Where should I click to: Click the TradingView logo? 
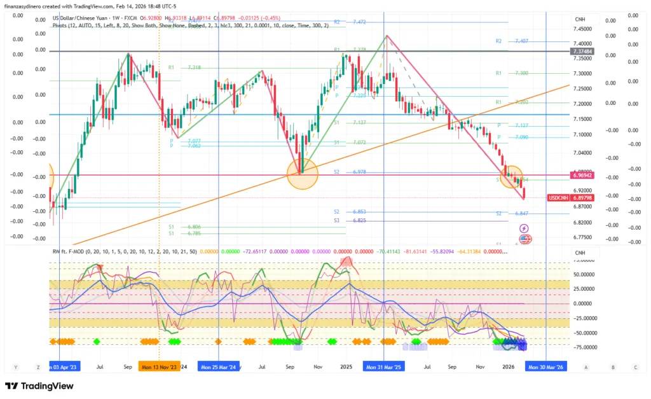click(39, 386)
